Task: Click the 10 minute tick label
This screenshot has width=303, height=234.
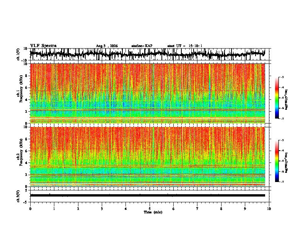Action: click(269, 209)
